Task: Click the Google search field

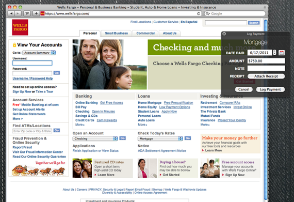Action: click(x=235, y=13)
